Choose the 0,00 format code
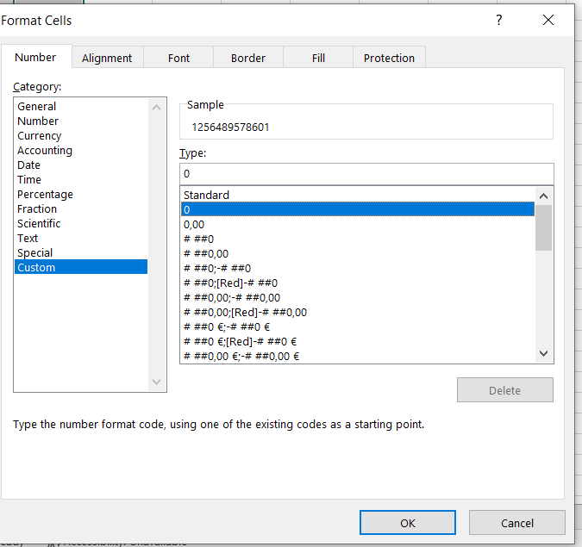Screen dimensions: 582x547 pos(194,224)
